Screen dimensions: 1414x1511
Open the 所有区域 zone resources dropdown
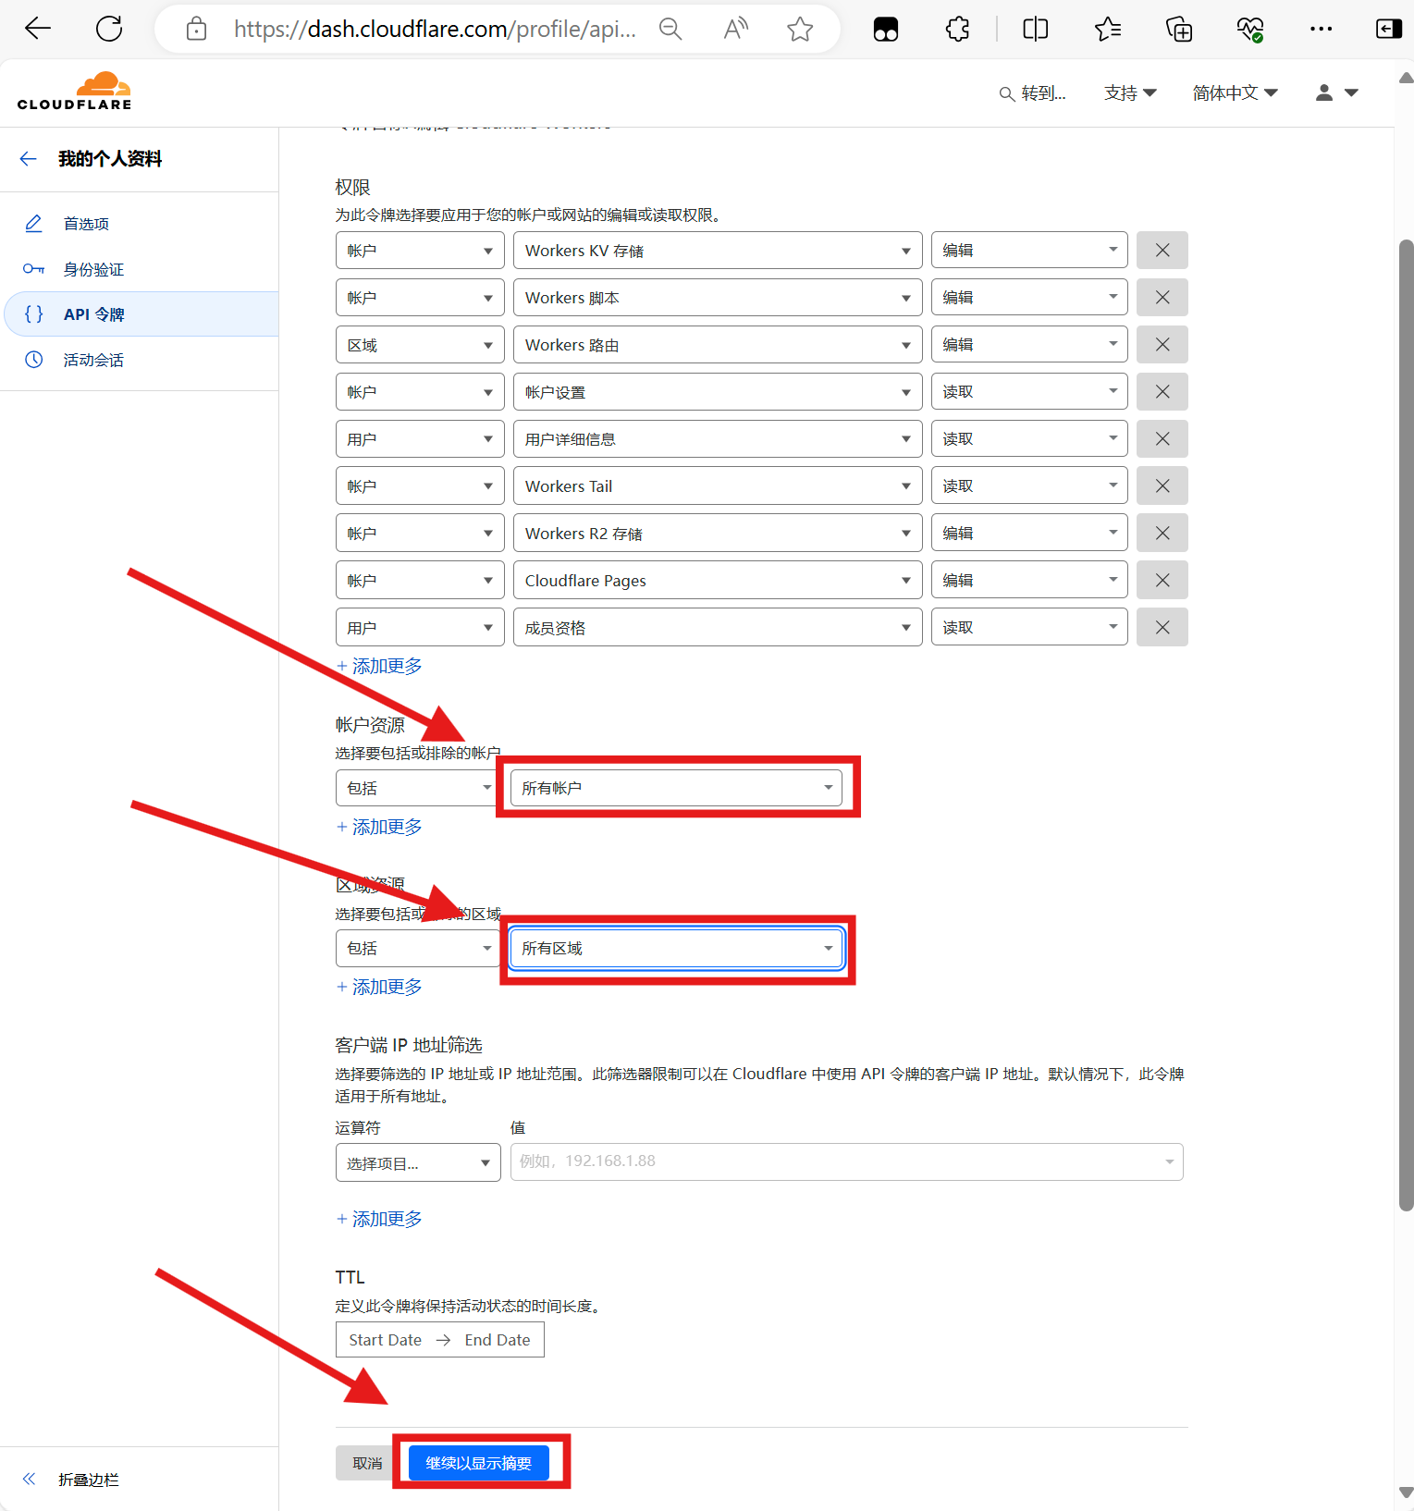[676, 948]
